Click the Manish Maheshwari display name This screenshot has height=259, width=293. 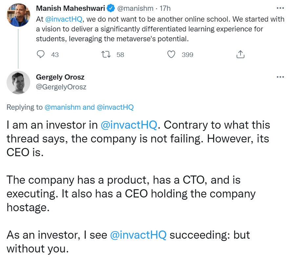click(x=70, y=8)
